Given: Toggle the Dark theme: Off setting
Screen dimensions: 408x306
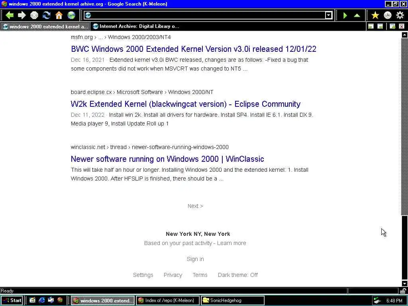Looking at the screenshot, I should coord(238,275).
